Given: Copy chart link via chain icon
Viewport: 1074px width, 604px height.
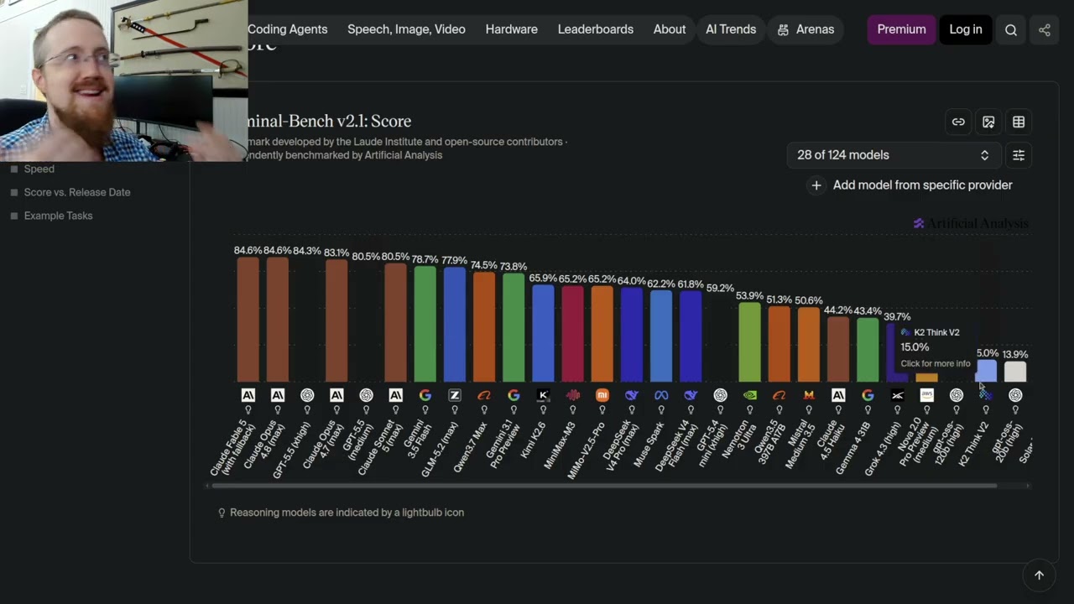Looking at the screenshot, I should pos(958,122).
